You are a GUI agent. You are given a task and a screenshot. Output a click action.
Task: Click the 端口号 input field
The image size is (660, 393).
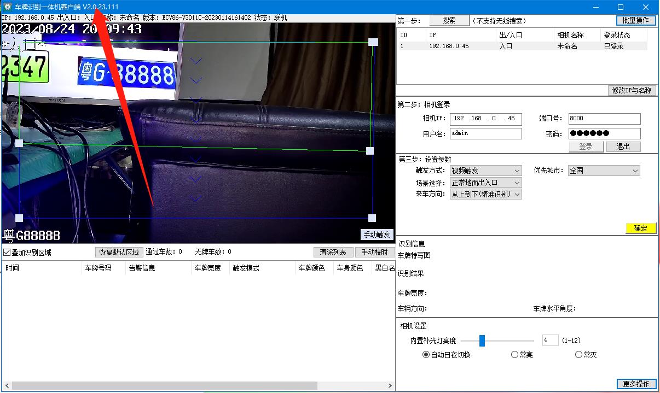pos(604,119)
